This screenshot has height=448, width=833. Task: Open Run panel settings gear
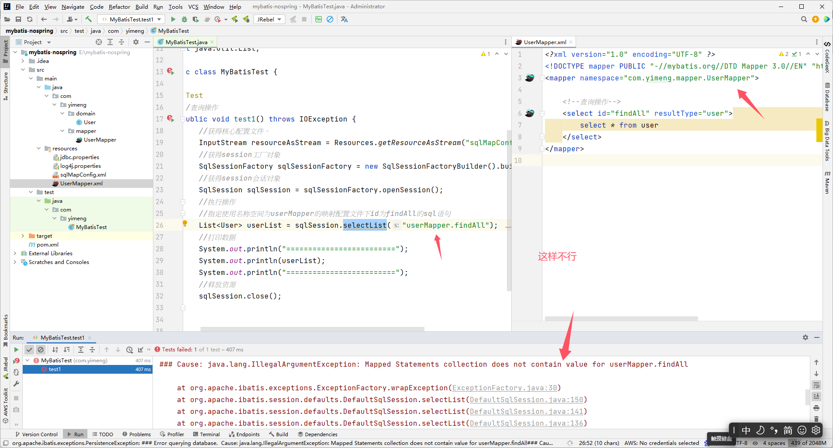[805, 337]
